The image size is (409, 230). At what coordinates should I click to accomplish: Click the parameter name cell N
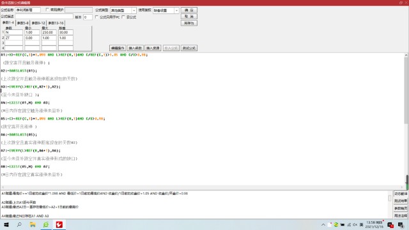(14, 33)
